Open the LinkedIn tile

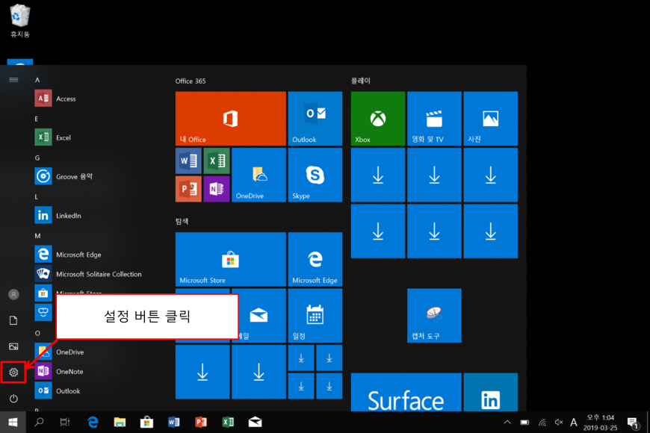click(x=491, y=393)
